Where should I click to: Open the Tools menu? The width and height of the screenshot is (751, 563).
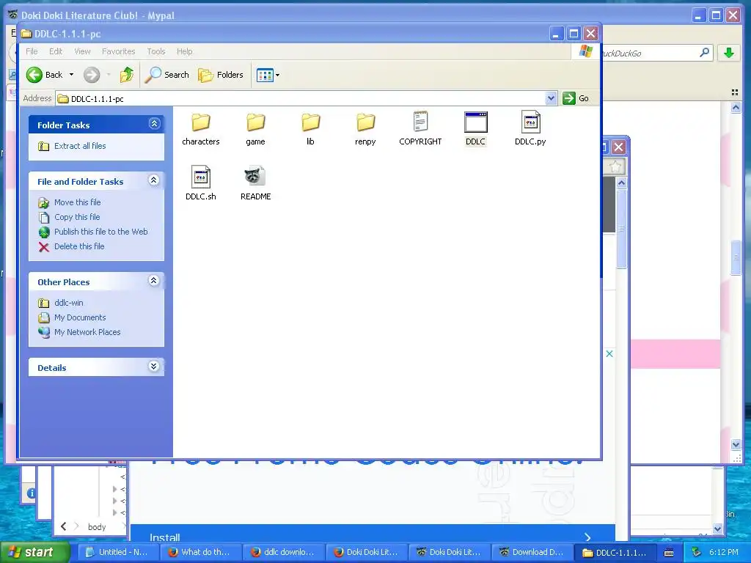[155, 51]
